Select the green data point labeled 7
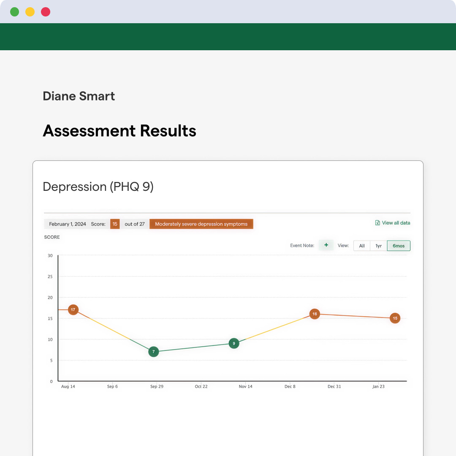The height and width of the screenshot is (456, 456). click(154, 352)
